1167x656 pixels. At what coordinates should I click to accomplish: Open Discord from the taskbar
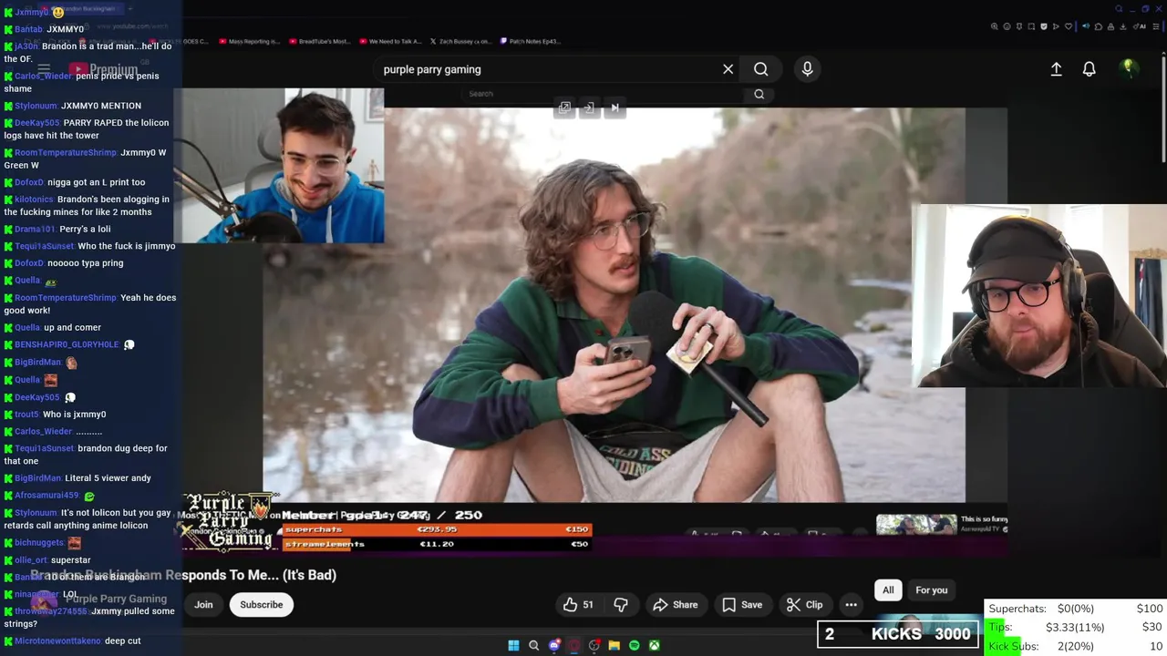(553, 645)
